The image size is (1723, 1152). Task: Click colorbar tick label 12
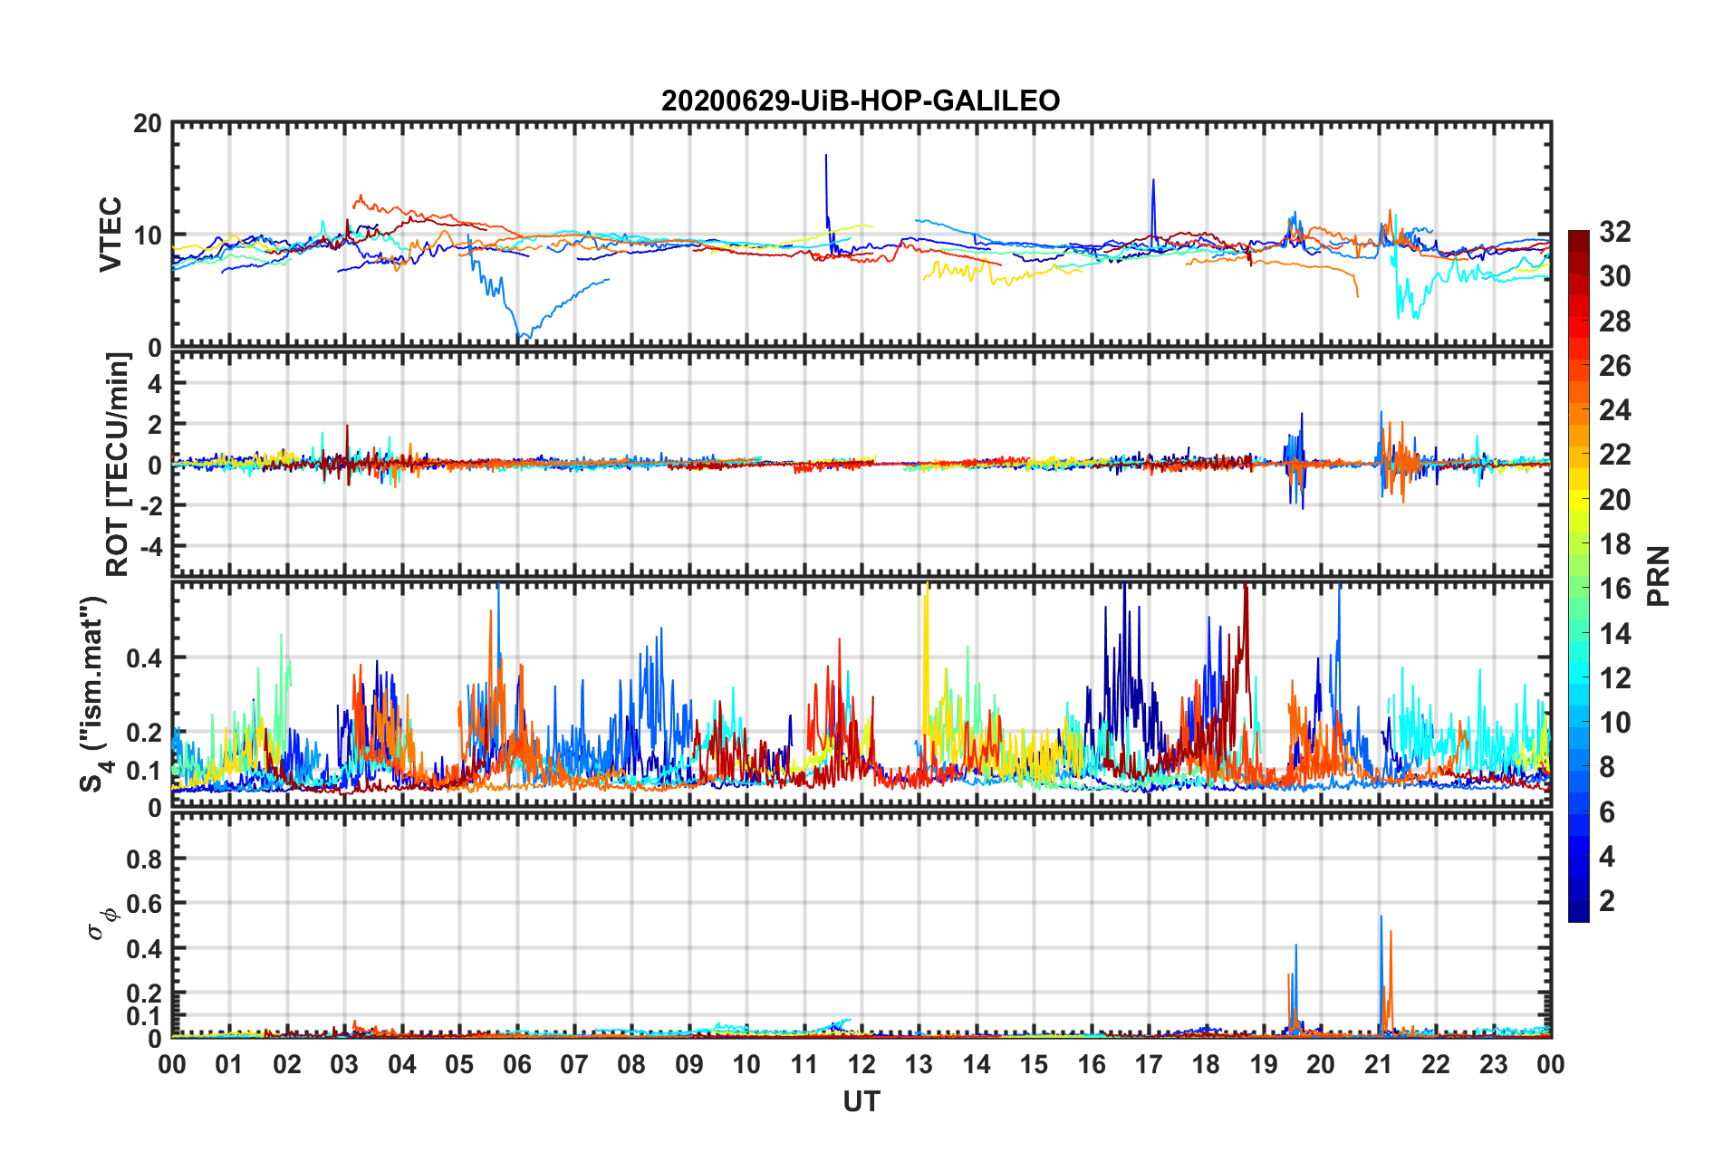point(1614,678)
